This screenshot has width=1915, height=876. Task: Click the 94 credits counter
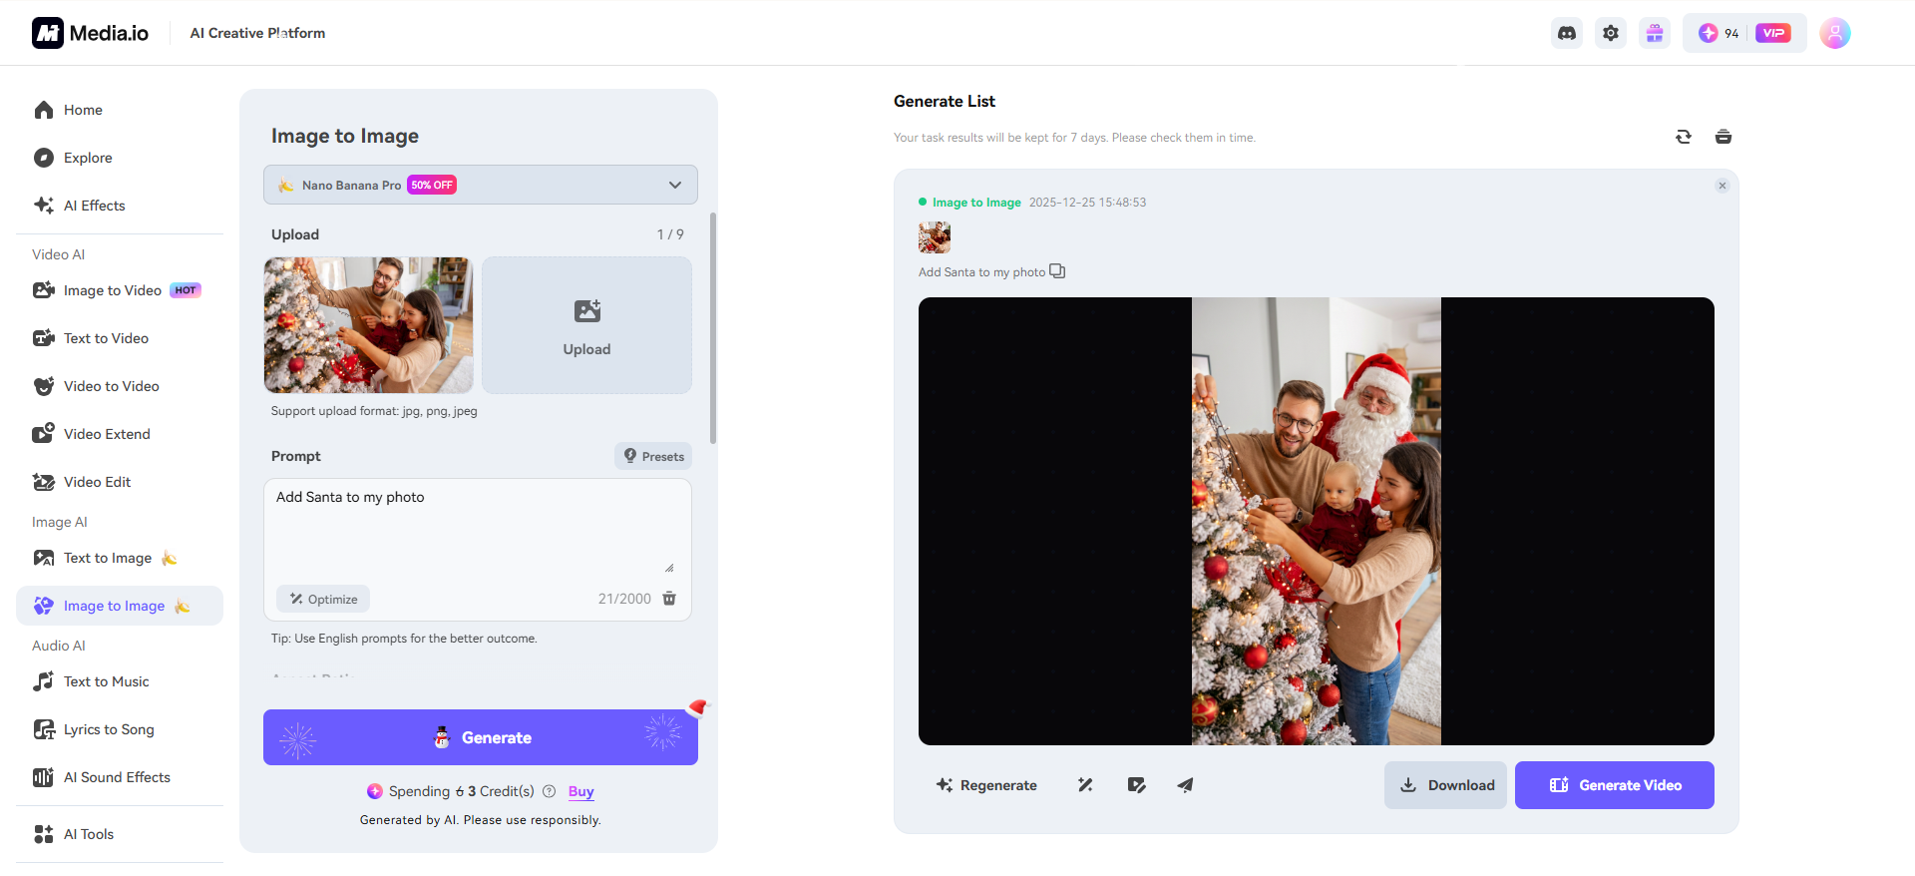(1720, 33)
